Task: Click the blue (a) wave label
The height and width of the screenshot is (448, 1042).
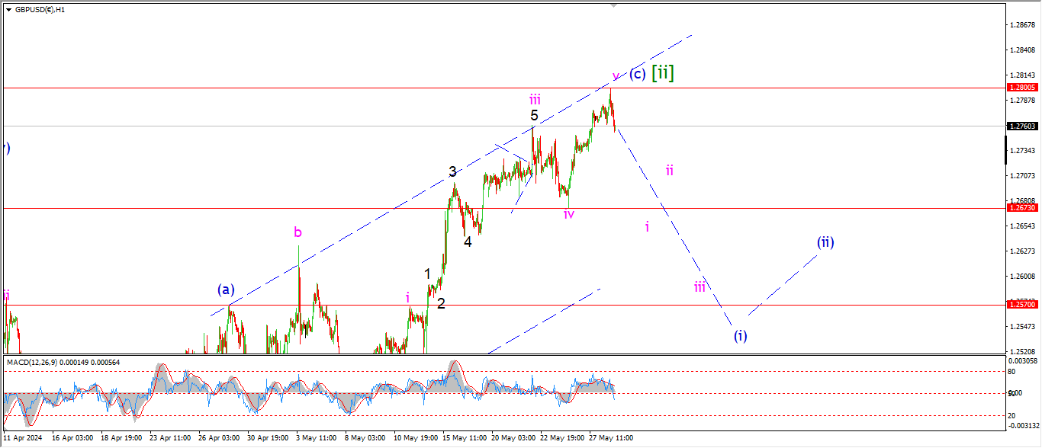Action: pos(226,289)
